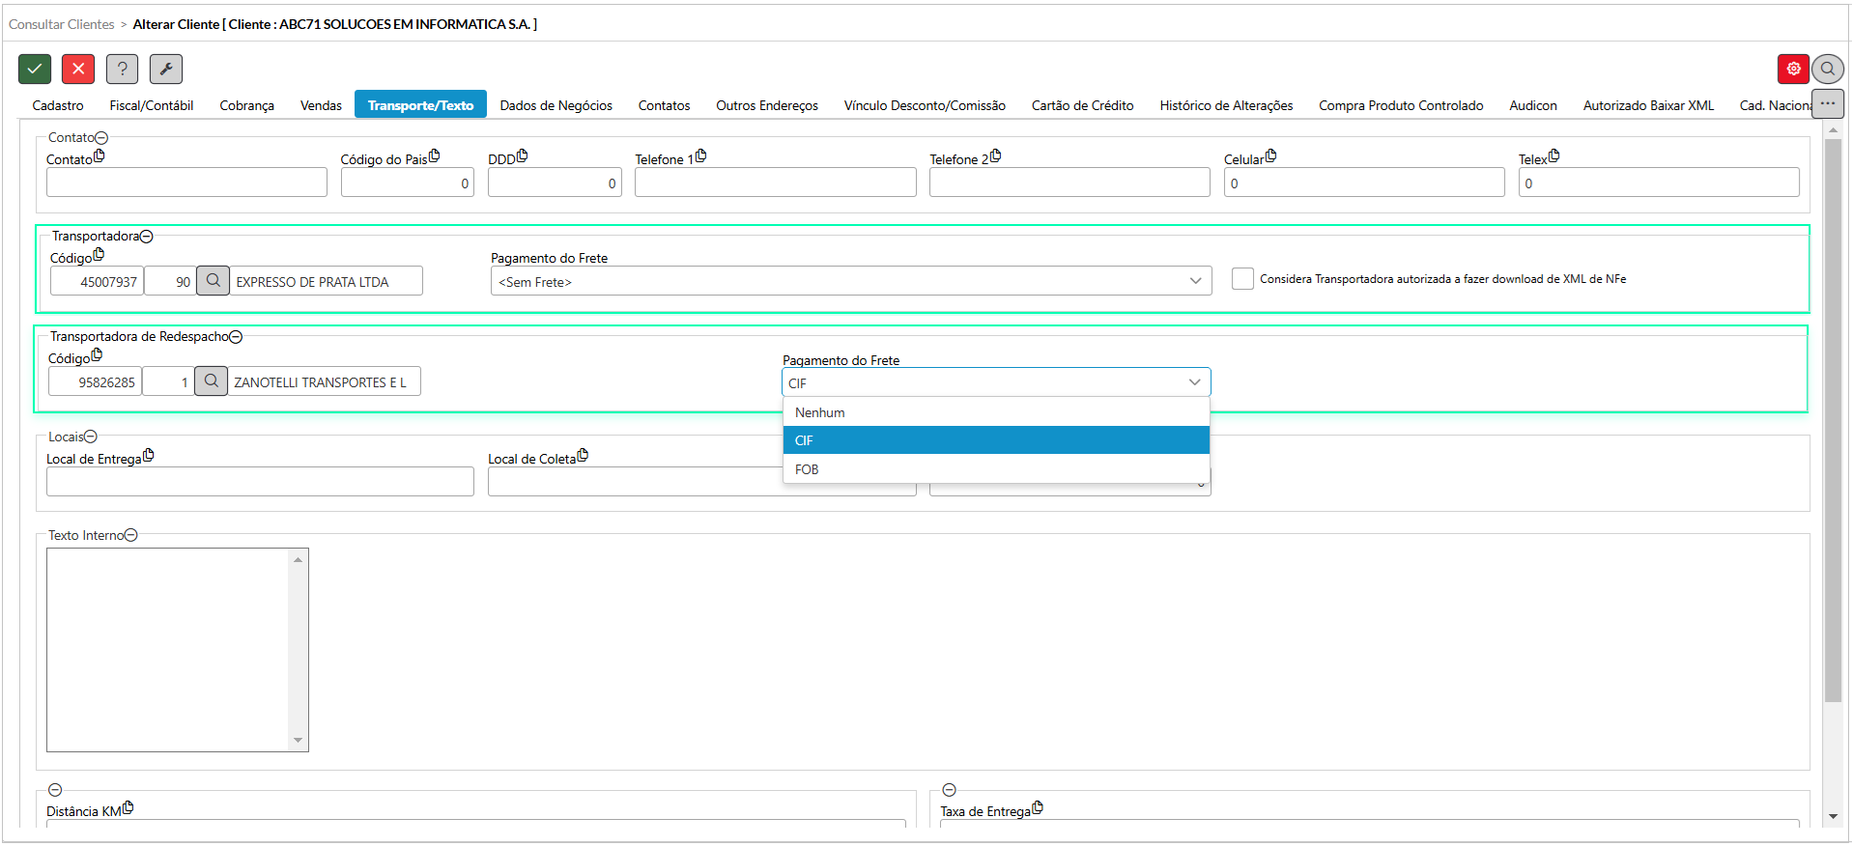Enable Transportadora autorizada download XML checkbox
The height and width of the screenshot is (846, 1852).
(1242, 279)
